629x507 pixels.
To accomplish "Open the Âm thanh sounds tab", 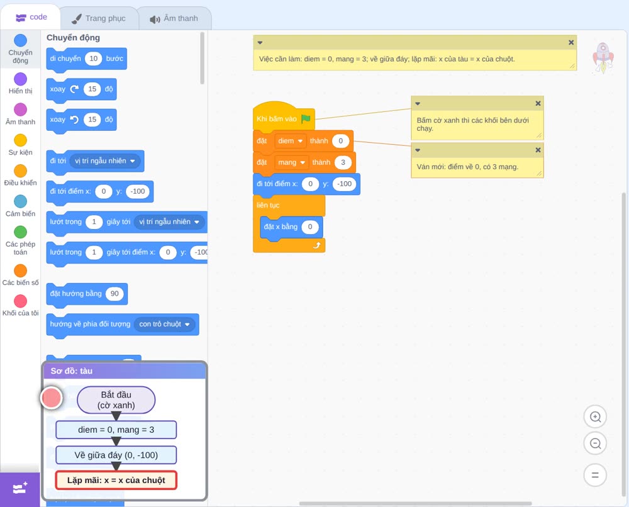I will tap(174, 18).
